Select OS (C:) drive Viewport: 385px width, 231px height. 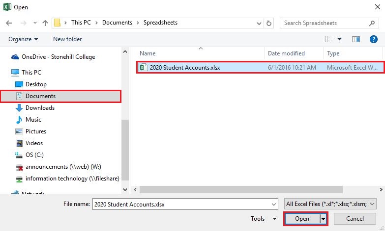pos(34,155)
